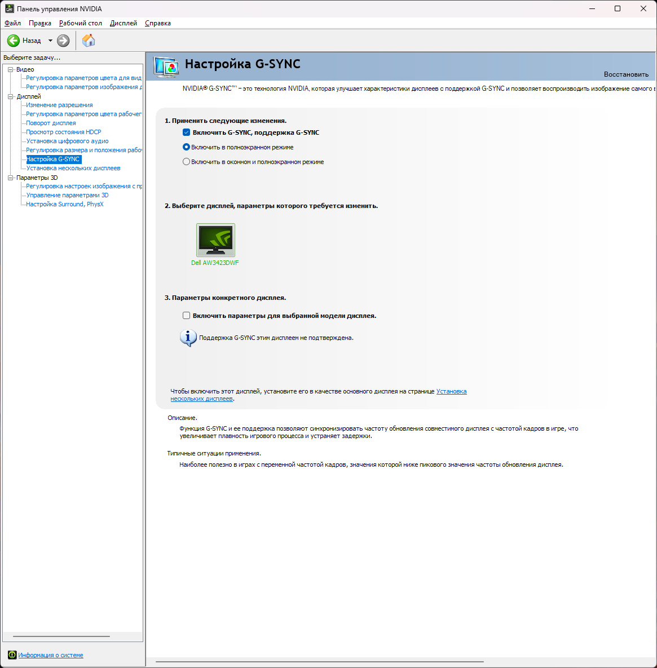Image resolution: width=657 pixels, height=668 pixels.
Task: Uncheck the 'Включить G-SYNC' checkbox
Action: pyautogui.click(x=187, y=132)
